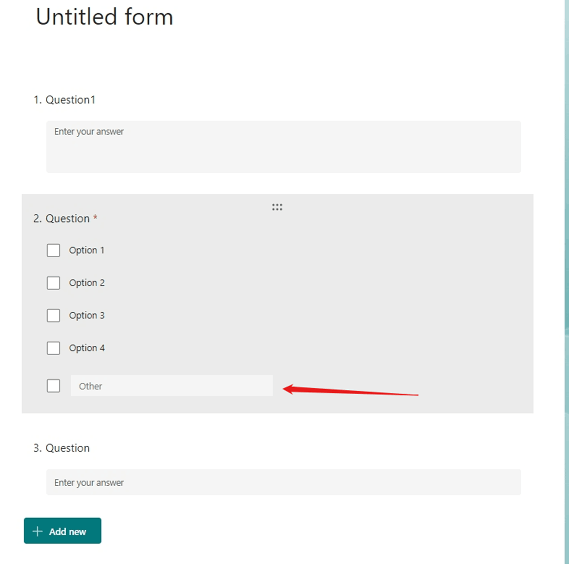Click the 1. Question1 heading
Viewport: 569px width, 564px height.
point(64,100)
